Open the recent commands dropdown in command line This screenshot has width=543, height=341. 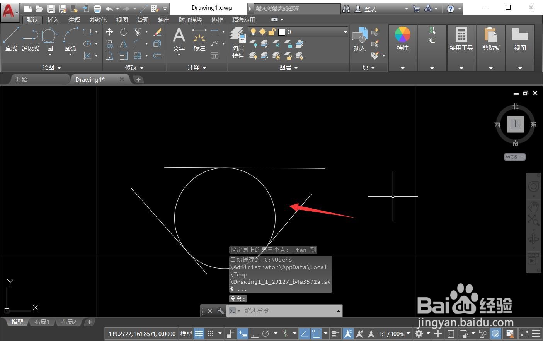pyautogui.click(x=235, y=310)
